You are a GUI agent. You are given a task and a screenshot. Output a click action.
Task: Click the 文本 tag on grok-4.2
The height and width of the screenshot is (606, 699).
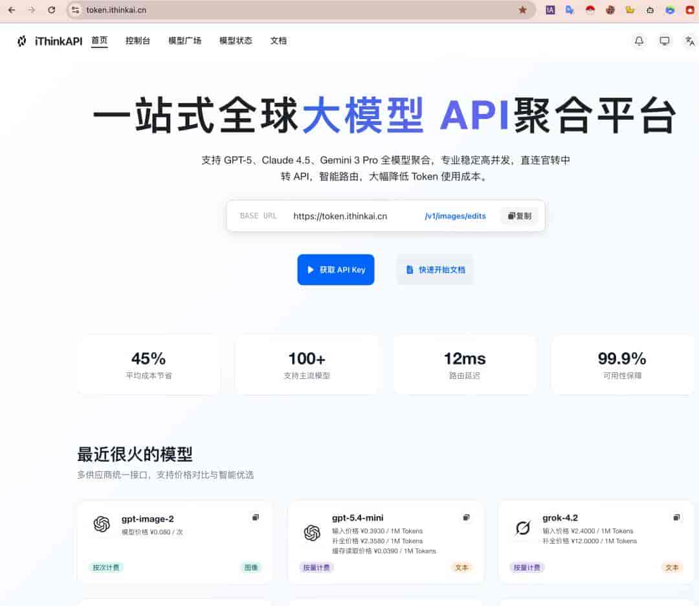[x=672, y=568]
